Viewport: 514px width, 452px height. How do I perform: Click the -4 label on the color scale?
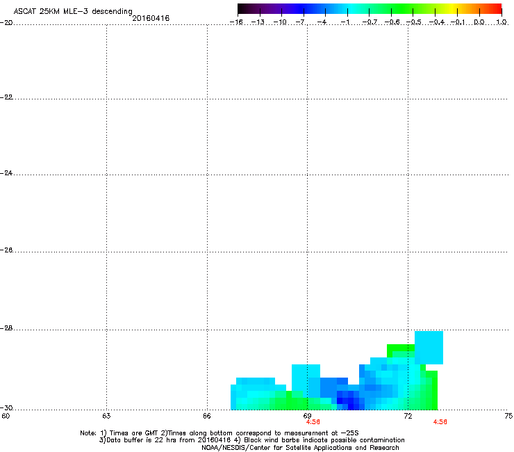click(x=322, y=22)
